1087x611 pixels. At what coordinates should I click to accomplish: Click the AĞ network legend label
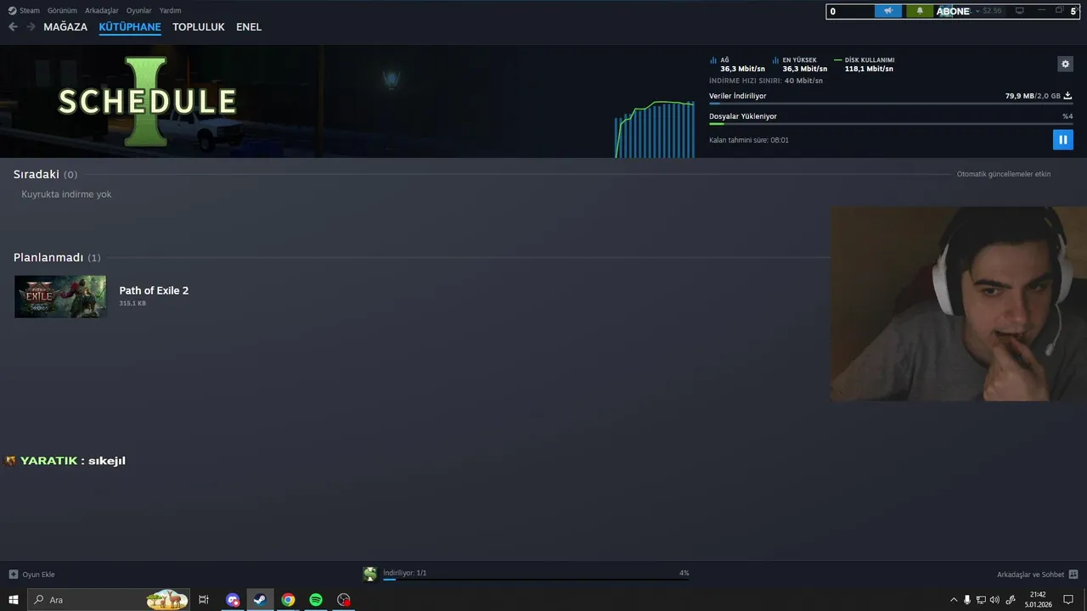point(724,60)
